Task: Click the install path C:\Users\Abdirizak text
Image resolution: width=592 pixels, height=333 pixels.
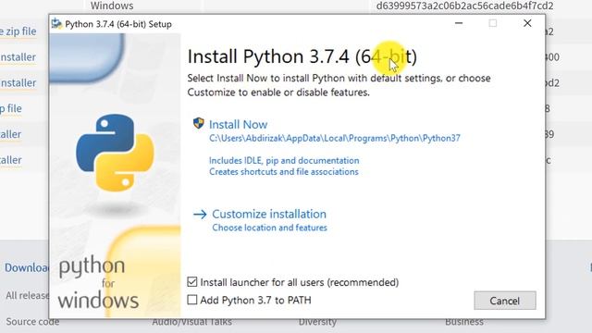Action: pos(335,138)
